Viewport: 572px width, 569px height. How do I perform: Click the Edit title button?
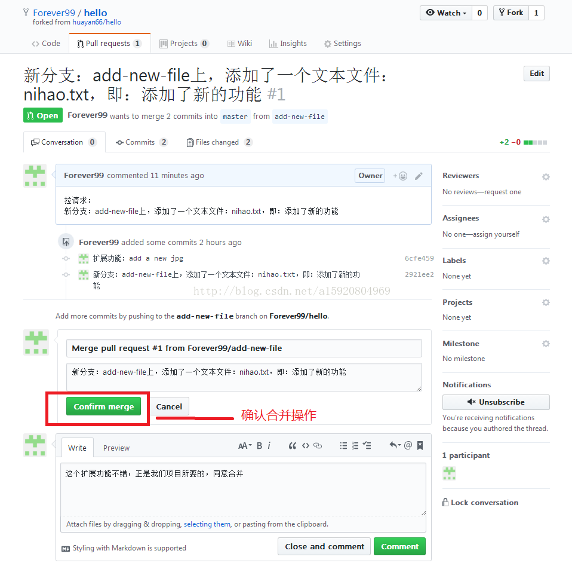pyautogui.click(x=537, y=74)
